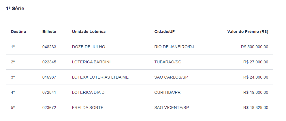
Task: Select ticket number 072841
Action: [x=49, y=93]
